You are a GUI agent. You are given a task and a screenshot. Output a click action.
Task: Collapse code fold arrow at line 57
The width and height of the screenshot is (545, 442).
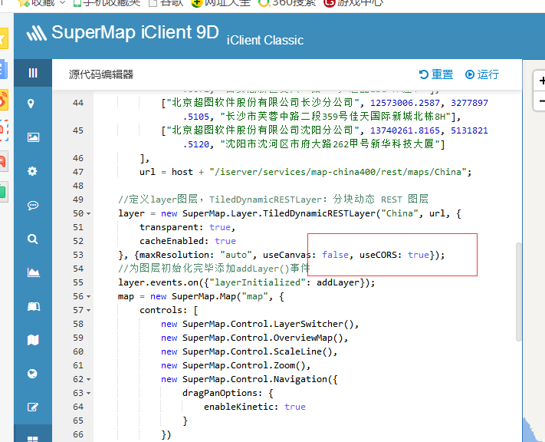pos(89,310)
